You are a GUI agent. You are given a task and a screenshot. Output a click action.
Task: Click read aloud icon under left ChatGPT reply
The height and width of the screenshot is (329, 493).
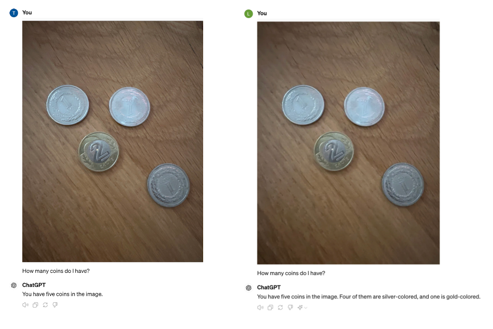coord(25,305)
